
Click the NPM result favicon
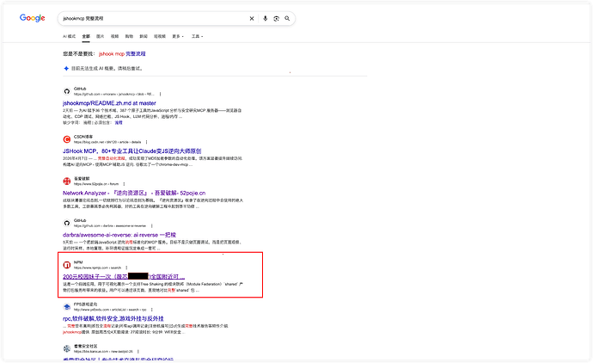coord(67,265)
